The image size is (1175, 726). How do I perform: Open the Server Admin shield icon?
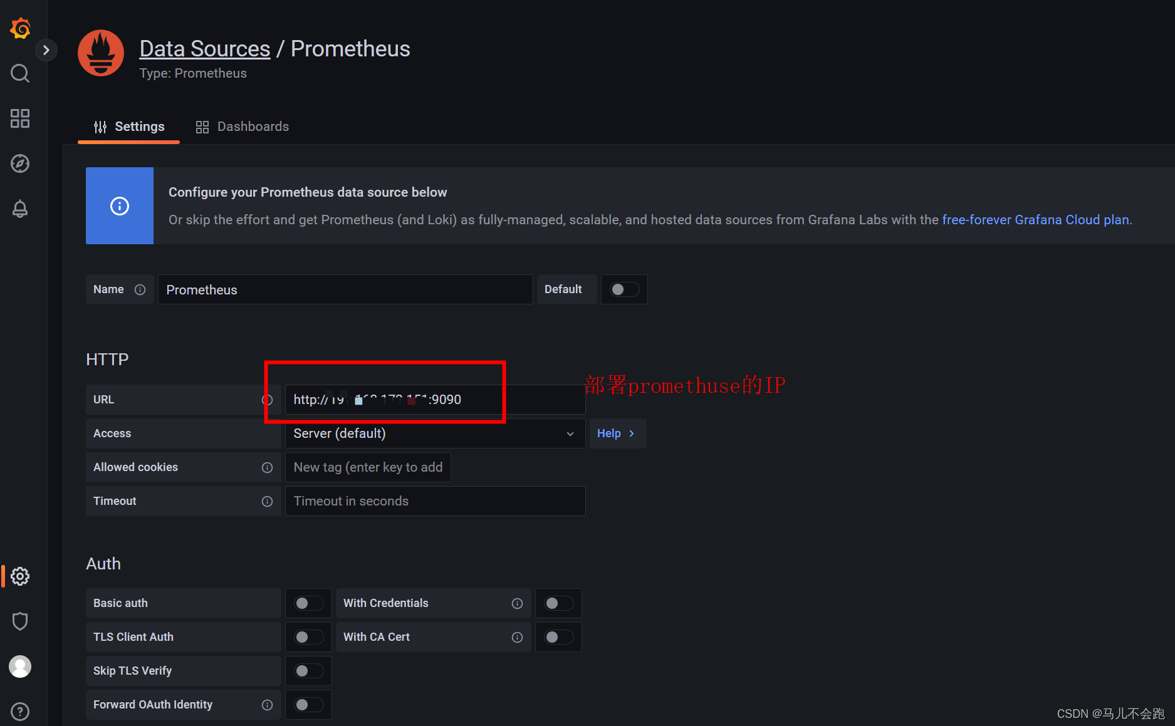coord(20,621)
